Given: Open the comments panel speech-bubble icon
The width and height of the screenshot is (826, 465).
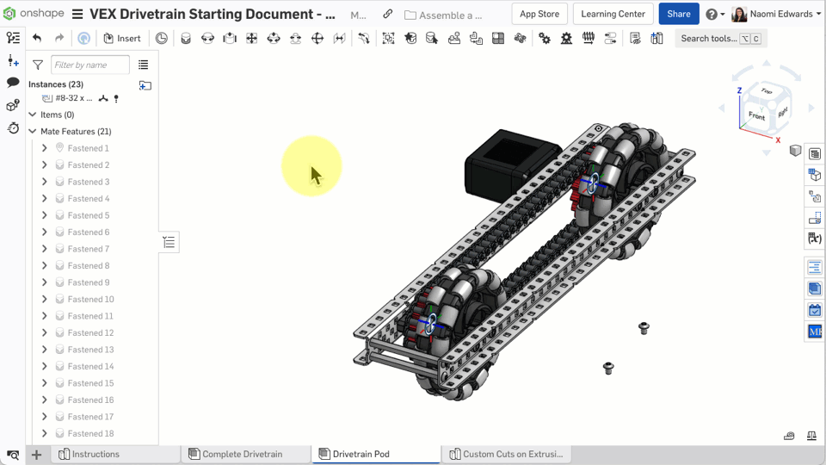Looking at the screenshot, I should tap(13, 83).
